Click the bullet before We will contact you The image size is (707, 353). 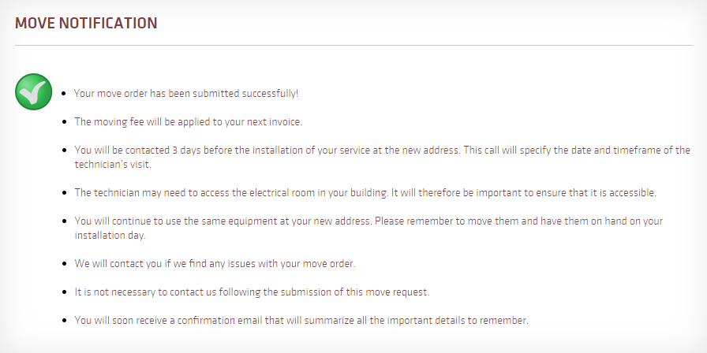[65, 264]
